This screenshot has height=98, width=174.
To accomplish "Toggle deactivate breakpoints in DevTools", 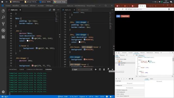I will click(x=130, y=79).
